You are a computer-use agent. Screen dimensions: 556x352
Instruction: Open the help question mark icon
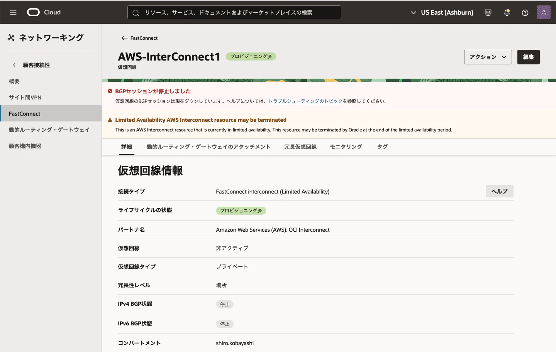(525, 13)
